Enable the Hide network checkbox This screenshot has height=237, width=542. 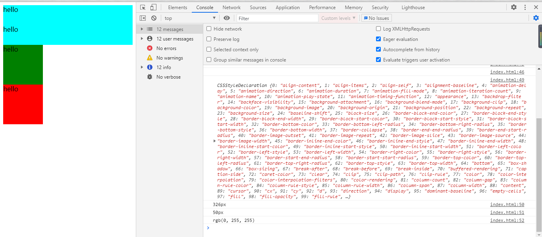click(x=209, y=29)
